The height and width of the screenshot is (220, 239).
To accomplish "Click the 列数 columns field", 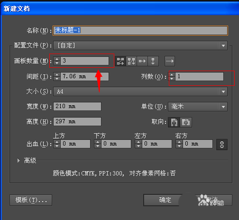I will point(200,77).
